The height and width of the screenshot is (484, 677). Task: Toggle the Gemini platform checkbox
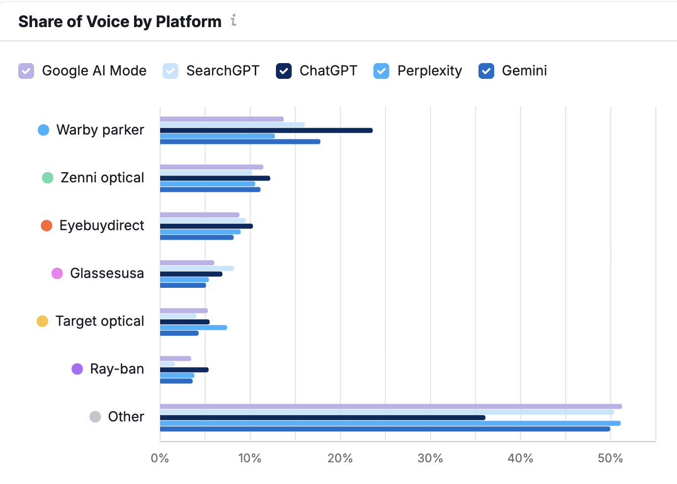[486, 71]
